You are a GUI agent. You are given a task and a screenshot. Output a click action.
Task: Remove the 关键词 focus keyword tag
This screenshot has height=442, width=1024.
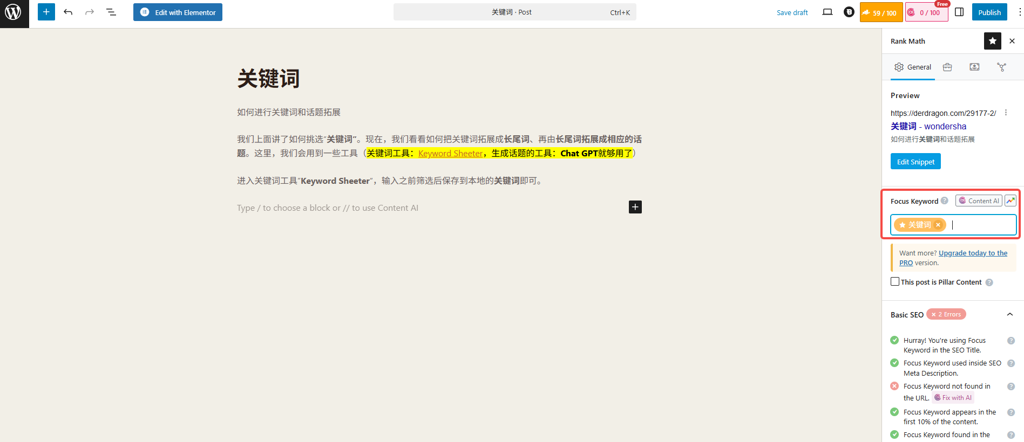[x=938, y=225]
